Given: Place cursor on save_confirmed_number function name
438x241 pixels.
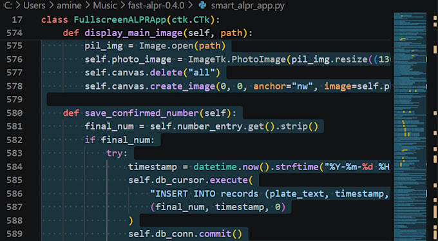Looking at the screenshot, I should point(142,113).
